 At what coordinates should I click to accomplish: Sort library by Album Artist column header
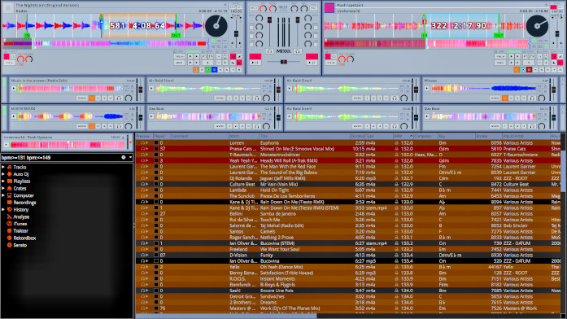tap(526, 136)
